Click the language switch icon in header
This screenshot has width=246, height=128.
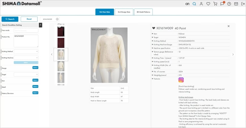(187, 4)
